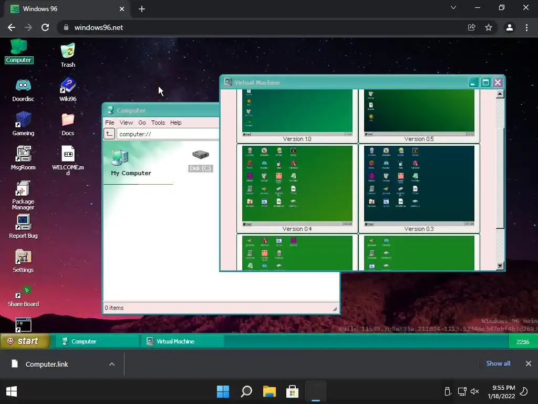Click the muted volume tray icon
The image size is (538, 404).
point(474,391)
